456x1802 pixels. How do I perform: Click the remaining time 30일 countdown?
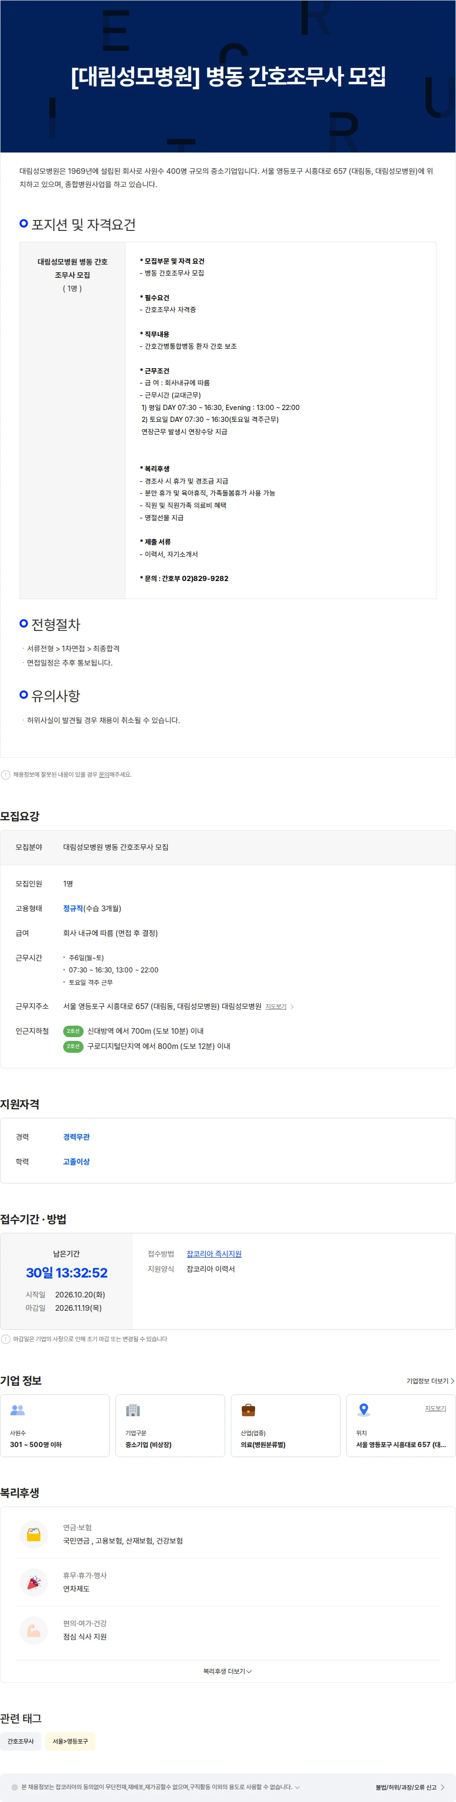click(x=66, y=1273)
